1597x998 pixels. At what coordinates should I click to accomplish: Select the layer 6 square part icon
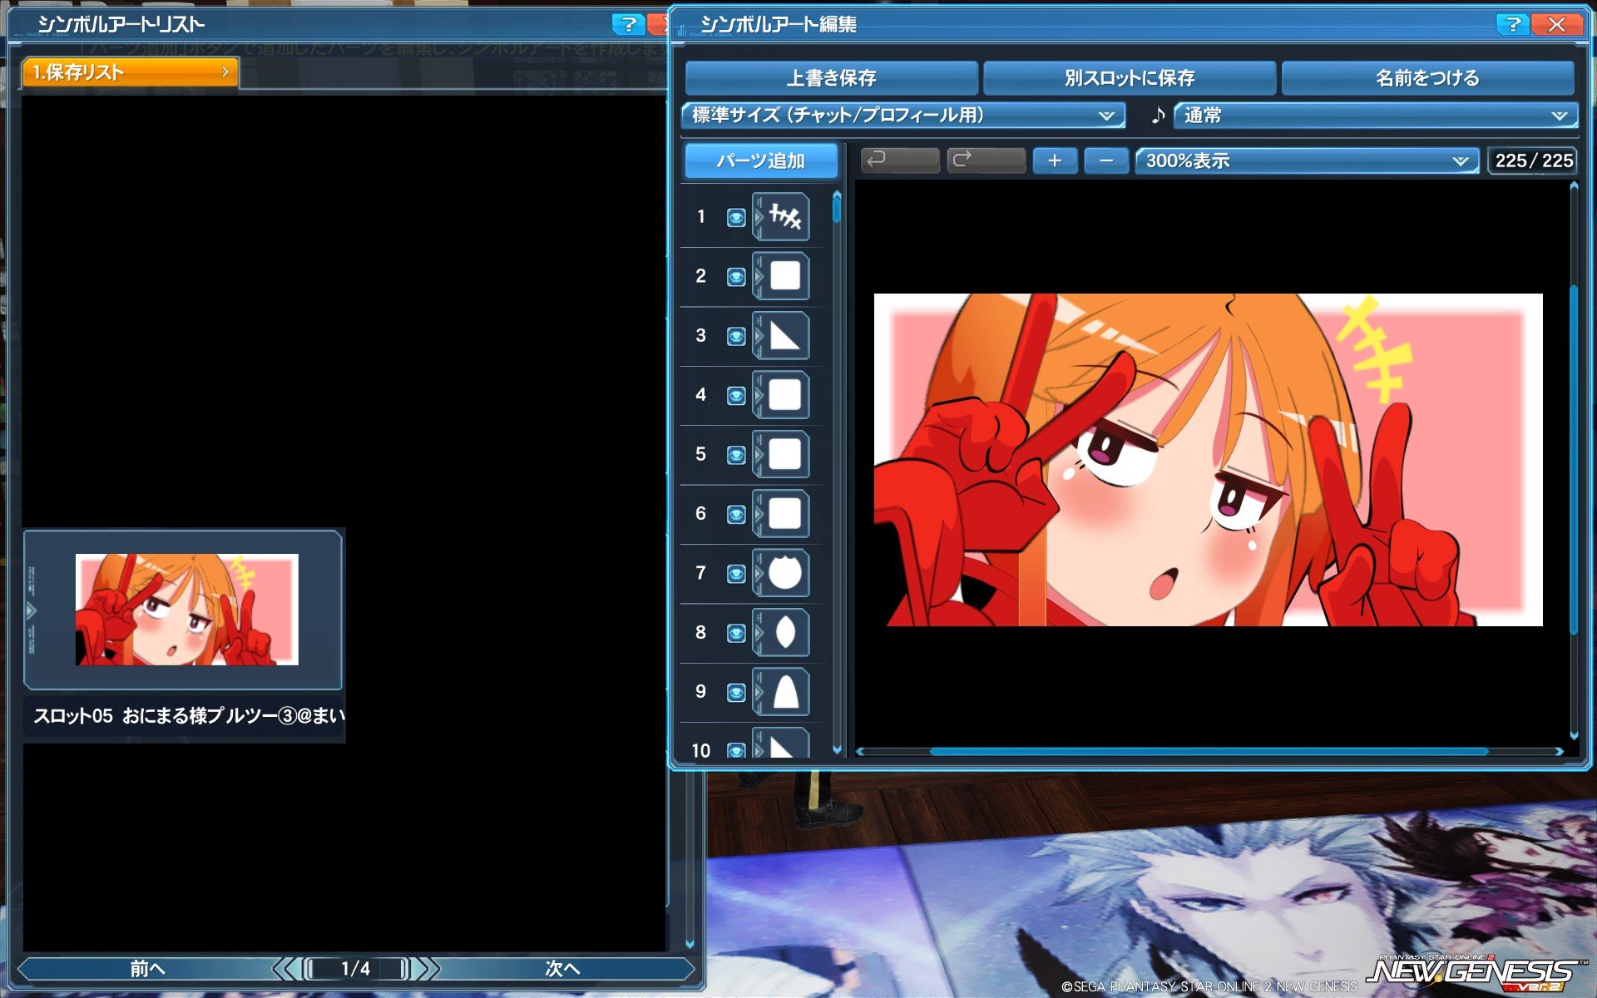click(782, 514)
